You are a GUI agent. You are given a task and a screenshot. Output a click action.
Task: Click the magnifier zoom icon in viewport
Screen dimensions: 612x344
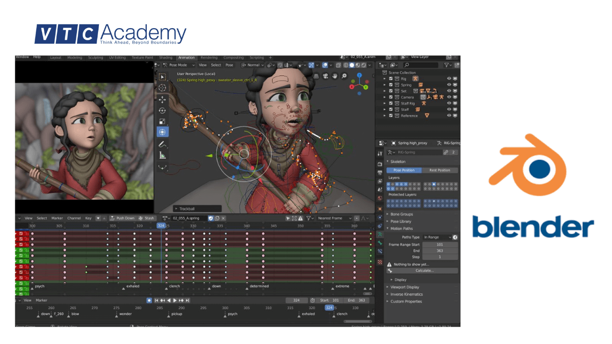[x=344, y=76]
